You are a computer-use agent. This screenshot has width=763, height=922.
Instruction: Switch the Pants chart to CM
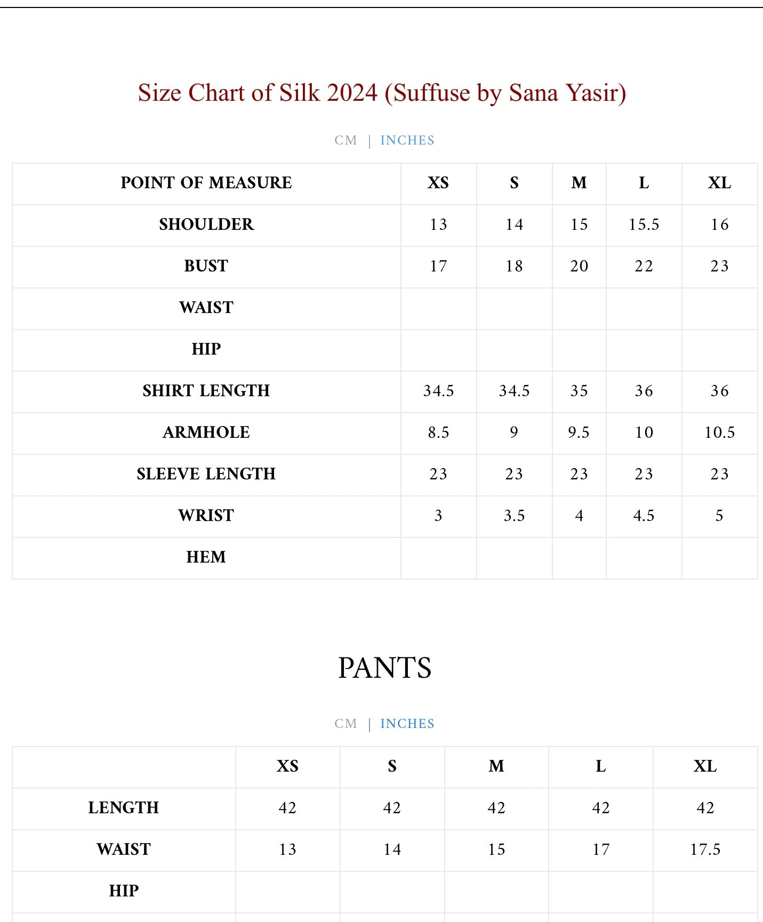pyautogui.click(x=346, y=724)
